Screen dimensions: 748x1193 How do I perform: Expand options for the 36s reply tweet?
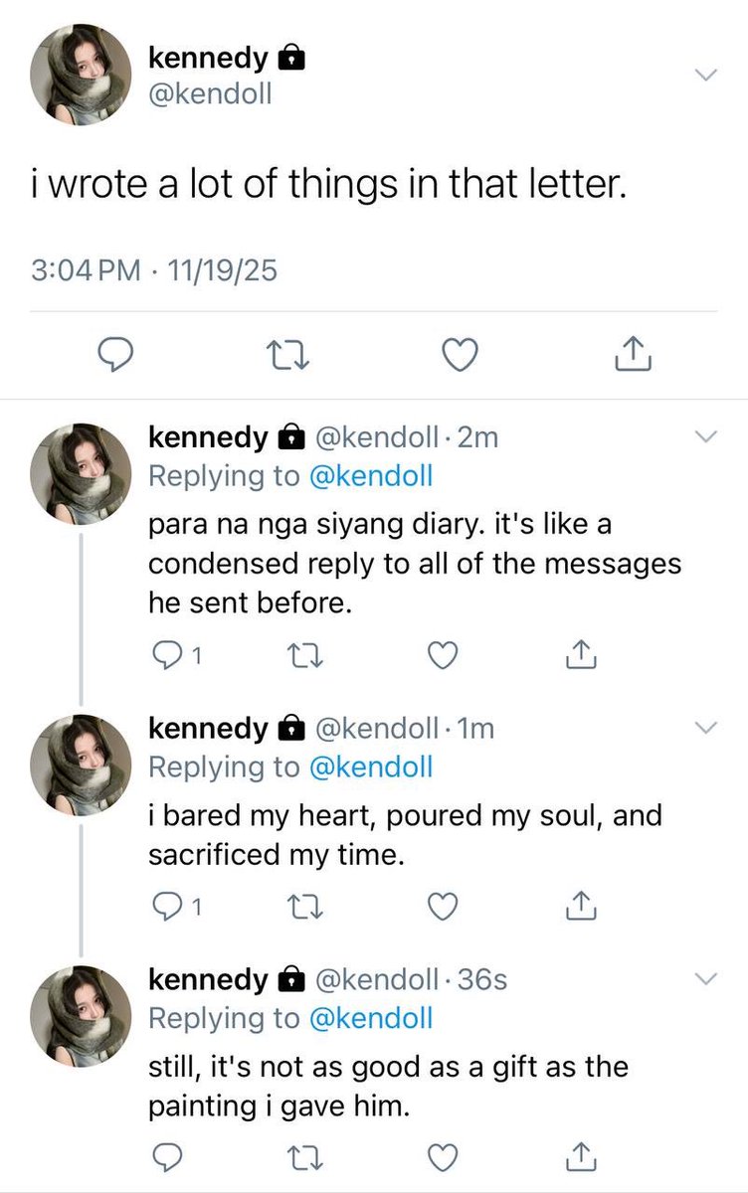click(x=705, y=979)
